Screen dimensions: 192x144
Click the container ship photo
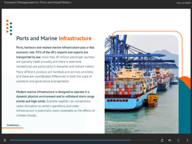pyautogui.click(x=141, y=84)
